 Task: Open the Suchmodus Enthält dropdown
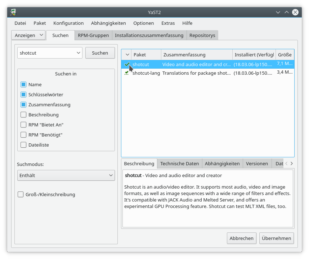(x=66, y=175)
